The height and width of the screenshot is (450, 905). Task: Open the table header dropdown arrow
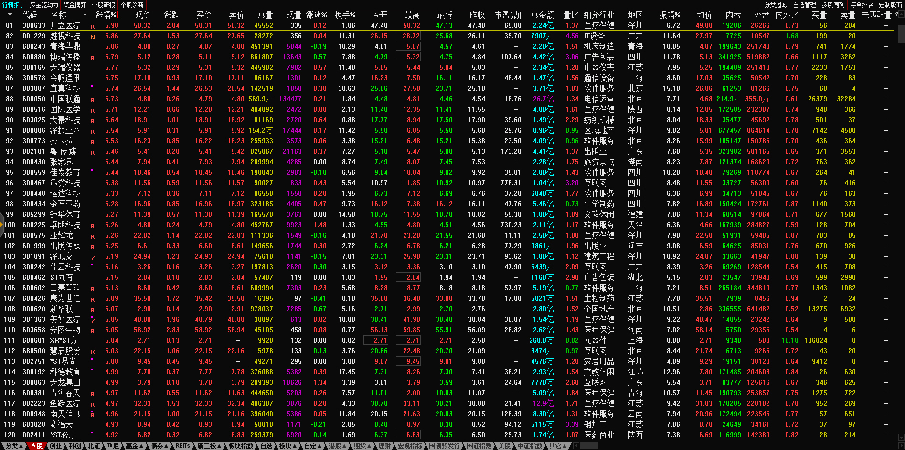[9, 15]
